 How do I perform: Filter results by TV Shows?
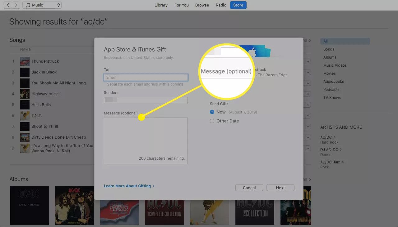[332, 97]
